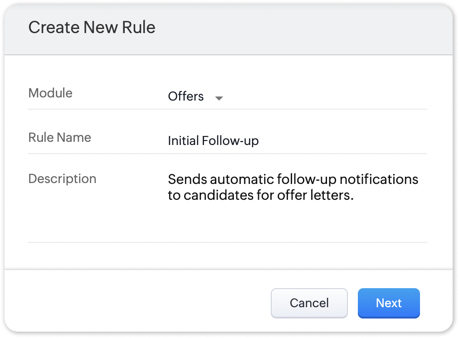Click the Create New Rule title

[x=92, y=27]
